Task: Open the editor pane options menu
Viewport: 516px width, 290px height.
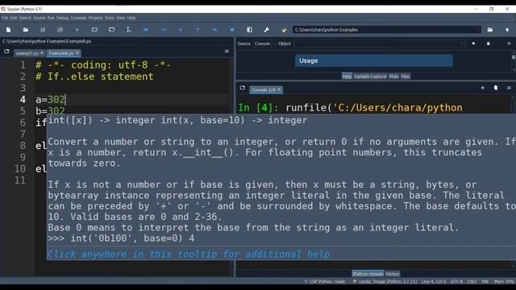Action: (x=227, y=52)
